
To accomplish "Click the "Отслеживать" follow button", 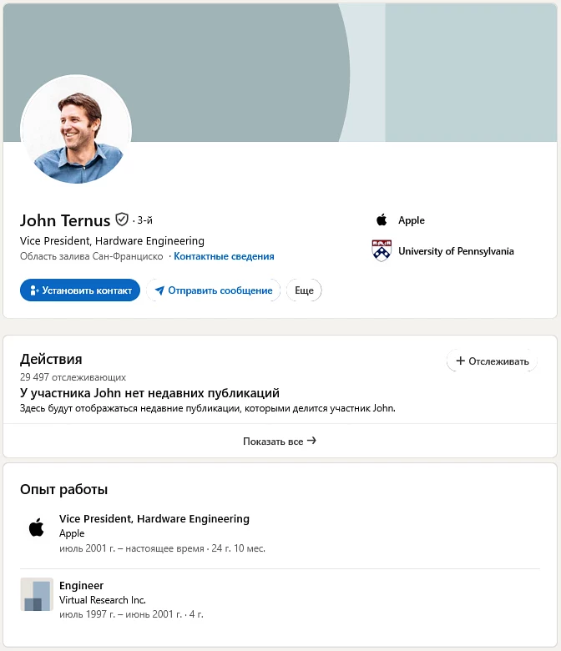I will (x=492, y=361).
